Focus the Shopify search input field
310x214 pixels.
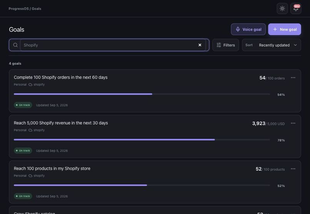coord(110,45)
